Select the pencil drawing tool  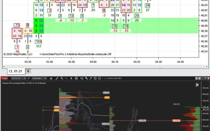[57, 79]
